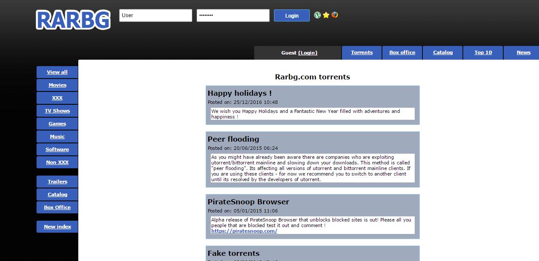Click Posted on: 05/01/2015 11:06 text
Image resolution: width=539 pixels, height=261 pixels.
pyautogui.click(x=243, y=211)
